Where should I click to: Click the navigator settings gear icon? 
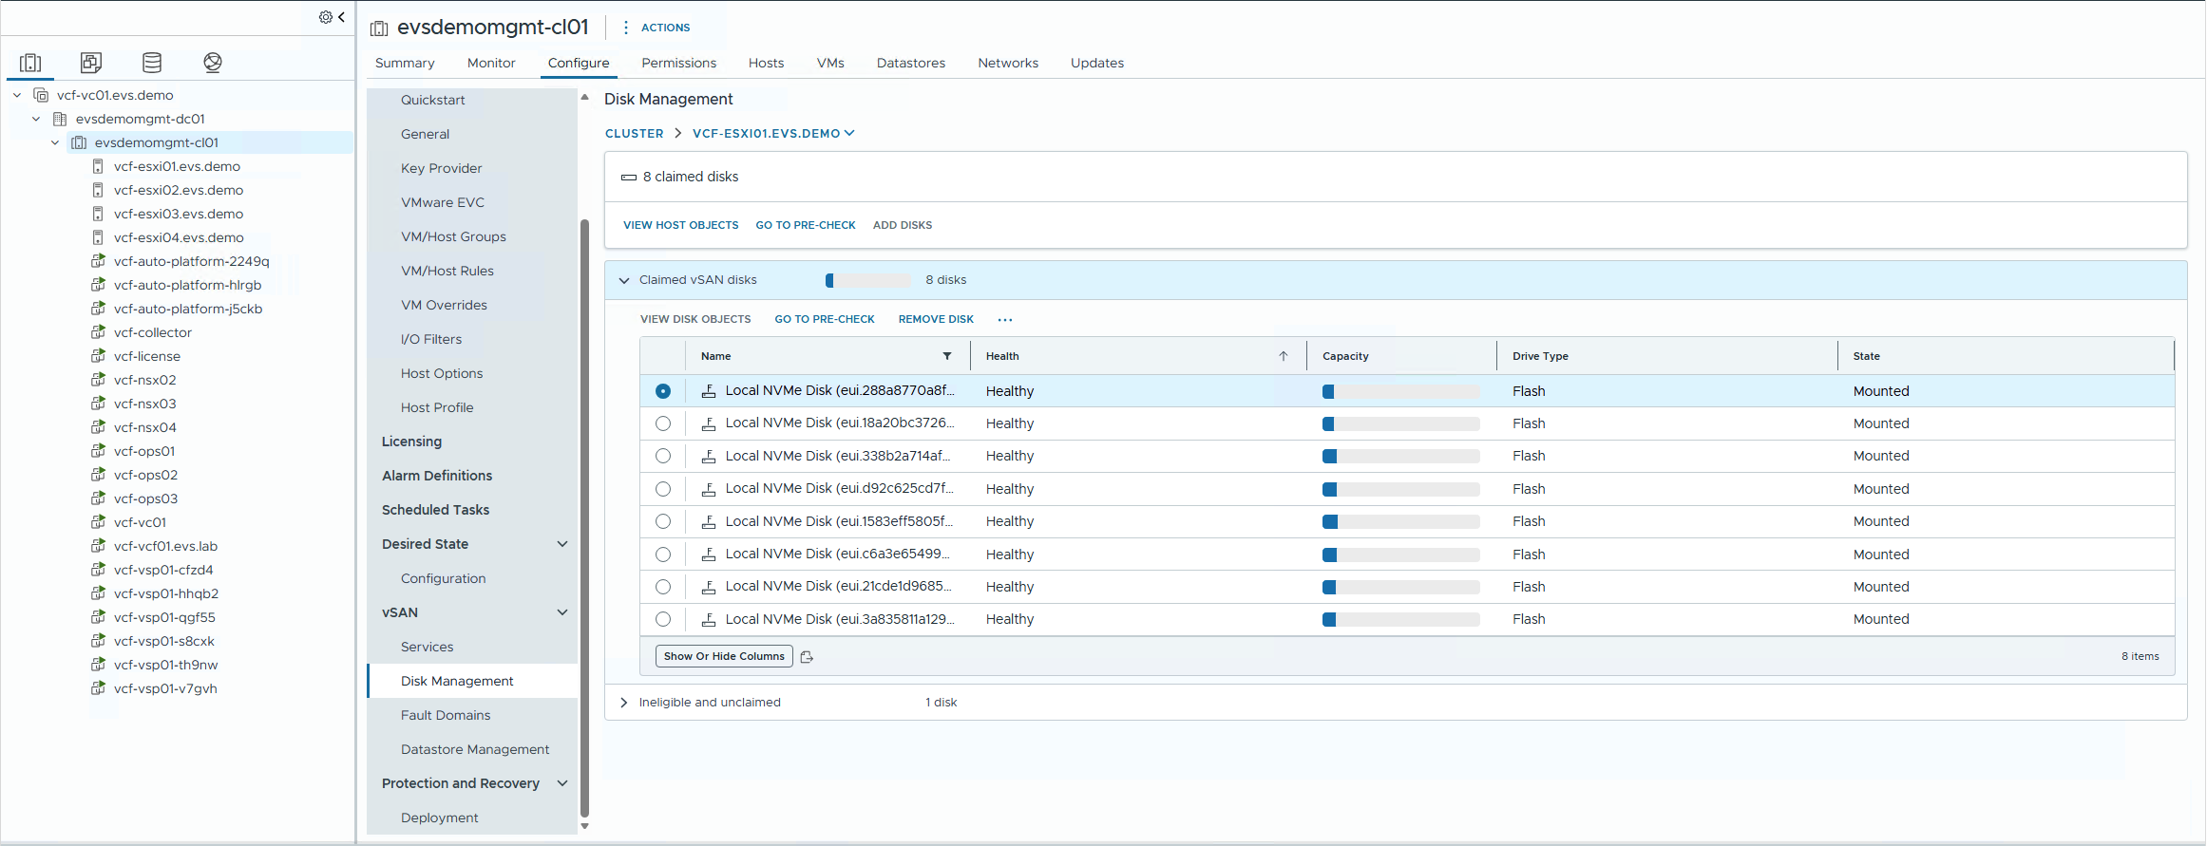pyautogui.click(x=325, y=17)
